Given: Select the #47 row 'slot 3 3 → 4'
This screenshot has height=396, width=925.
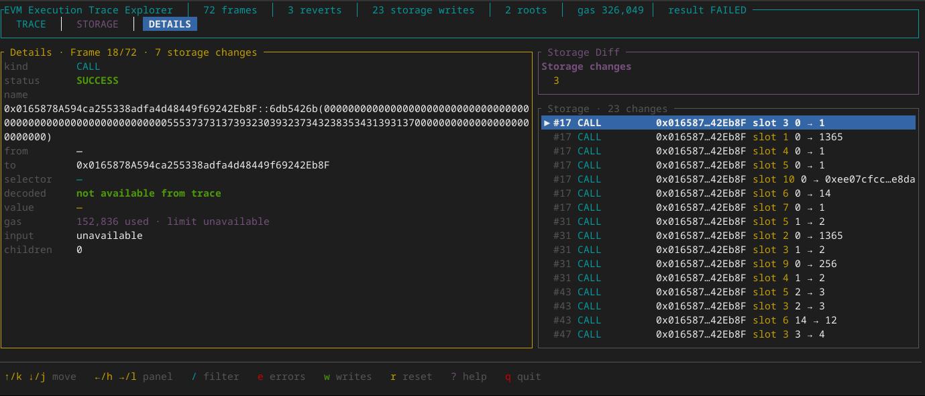Looking at the screenshot, I should tap(728, 334).
